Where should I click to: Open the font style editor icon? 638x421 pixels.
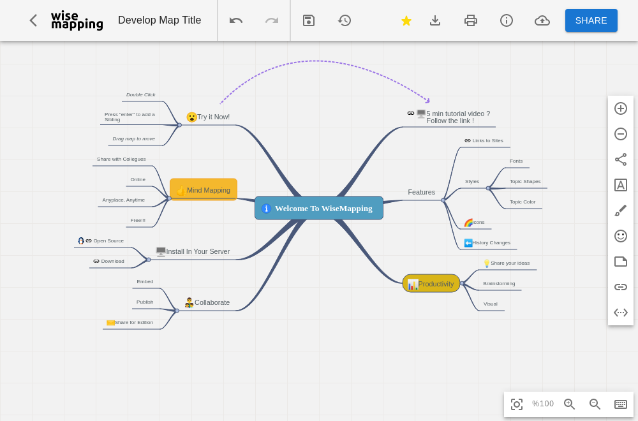pyautogui.click(x=621, y=185)
